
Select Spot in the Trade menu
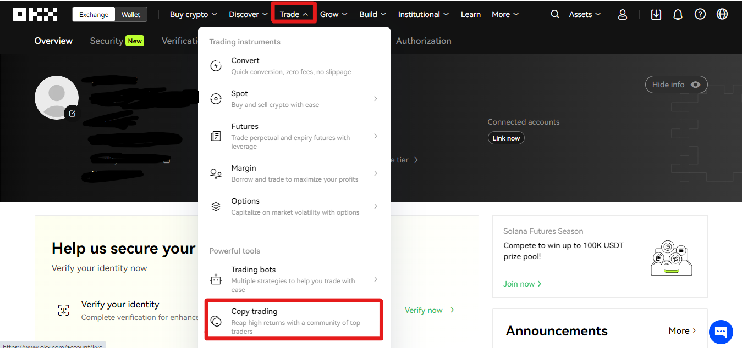tap(294, 99)
